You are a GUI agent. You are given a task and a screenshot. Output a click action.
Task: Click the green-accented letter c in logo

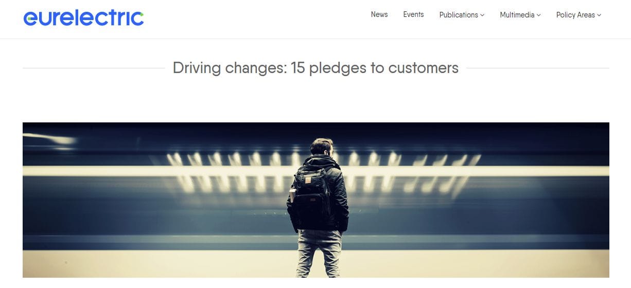click(137, 19)
